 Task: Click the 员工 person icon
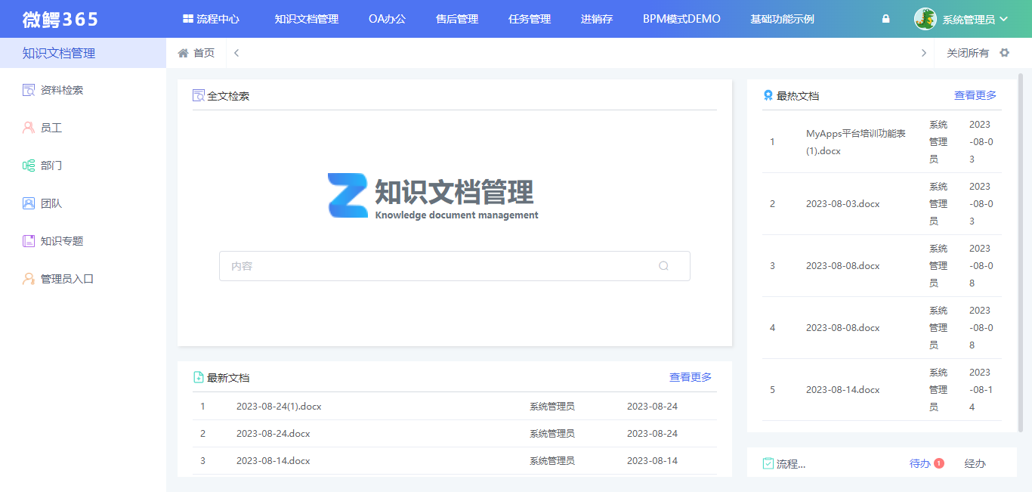tap(29, 128)
